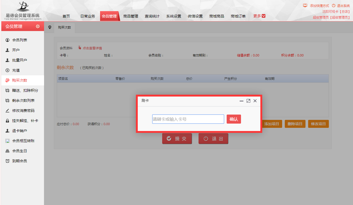Open the 商品管理 menu
The width and height of the screenshot is (353, 205).
[x=131, y=16]
